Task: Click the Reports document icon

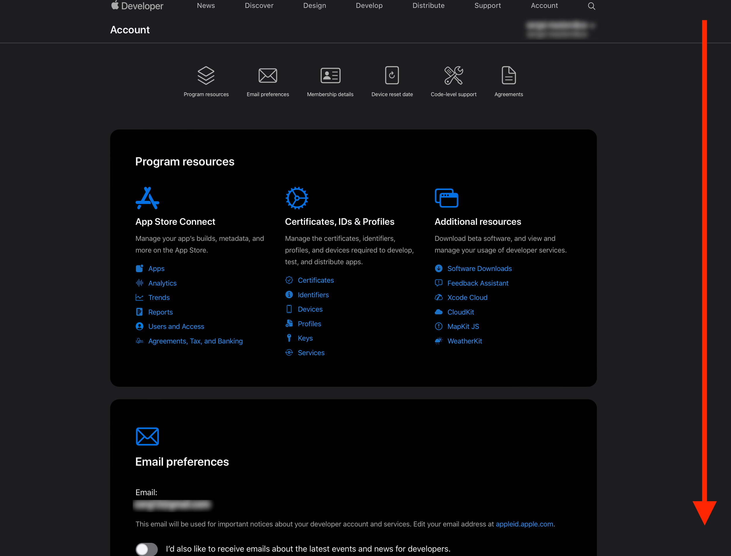Action: [140, 312]
